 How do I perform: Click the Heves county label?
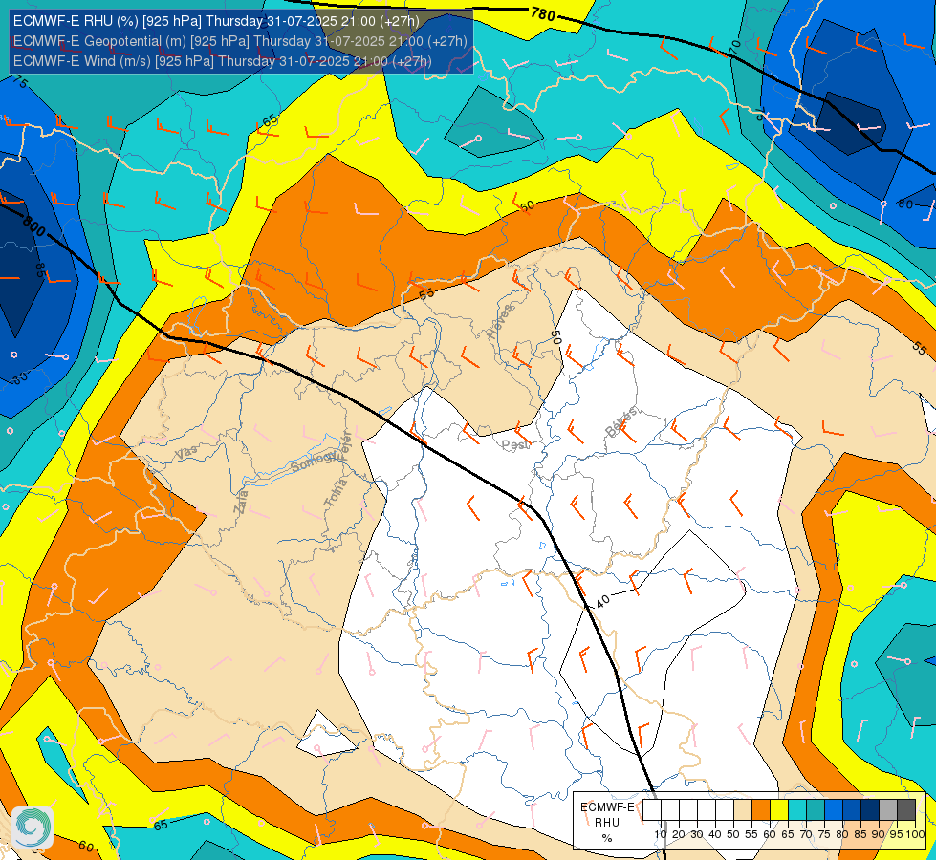(x=500, y=321)
